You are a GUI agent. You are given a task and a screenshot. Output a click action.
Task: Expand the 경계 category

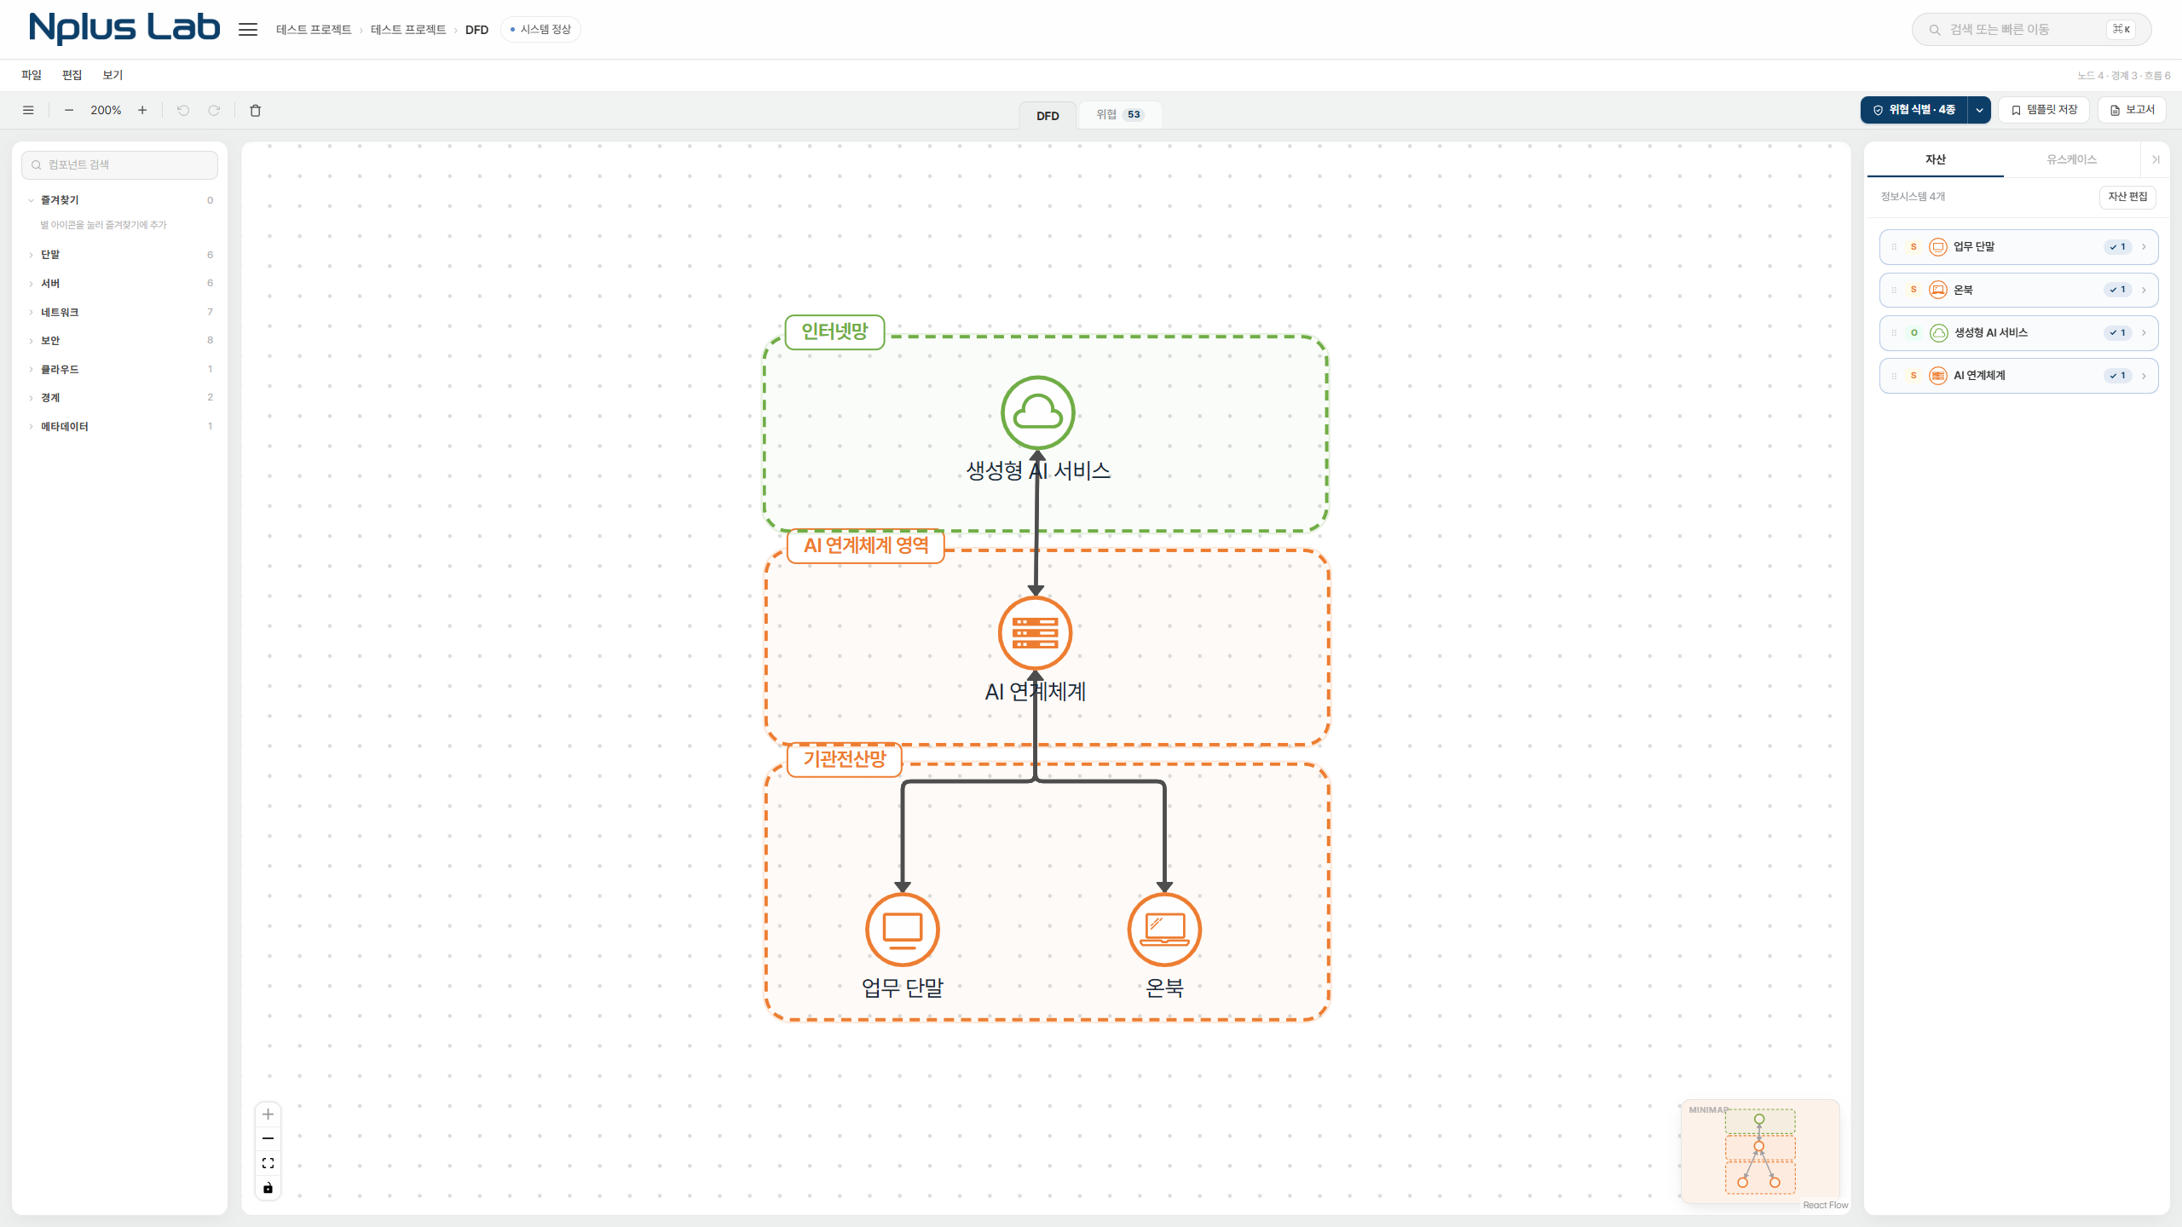click(x=31, y=398)
